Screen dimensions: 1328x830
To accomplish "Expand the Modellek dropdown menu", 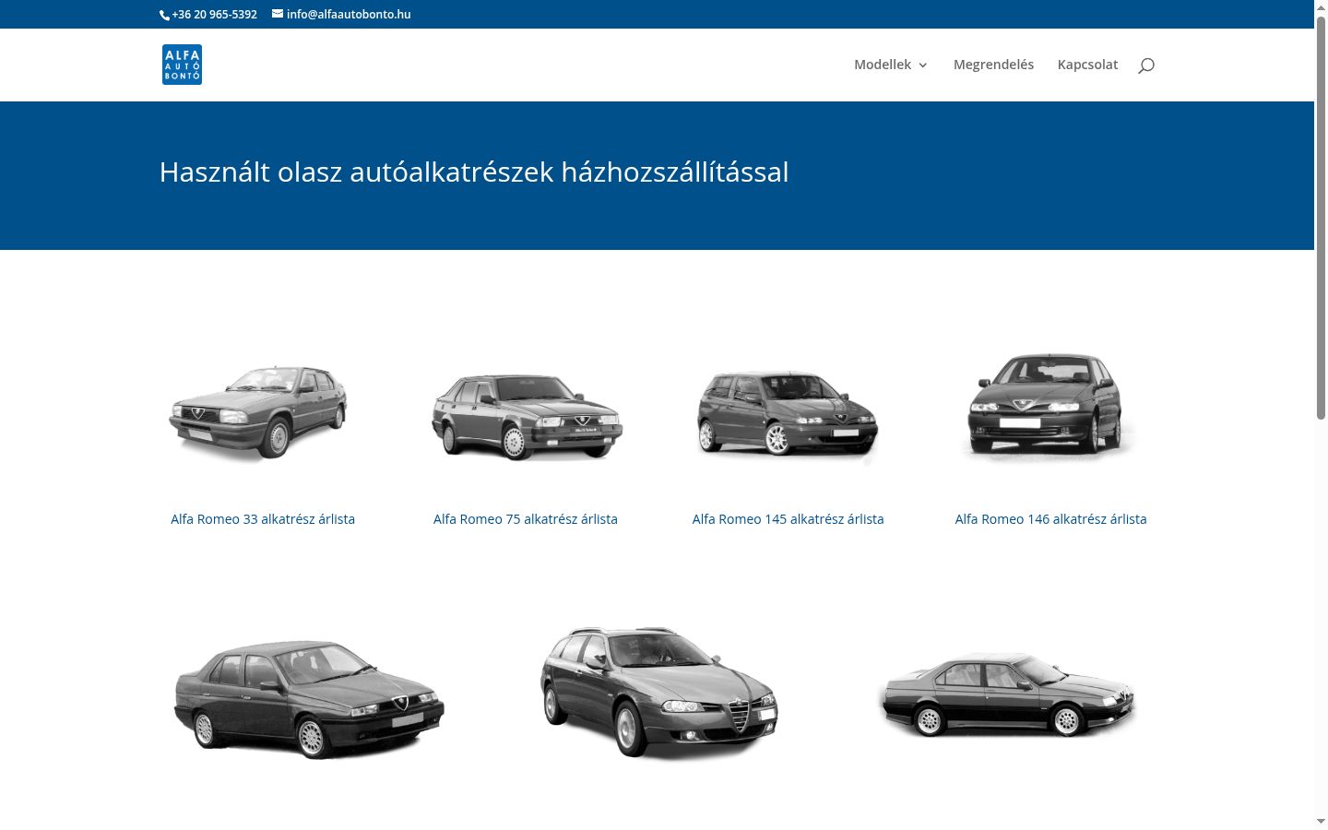I will point(891,65).
